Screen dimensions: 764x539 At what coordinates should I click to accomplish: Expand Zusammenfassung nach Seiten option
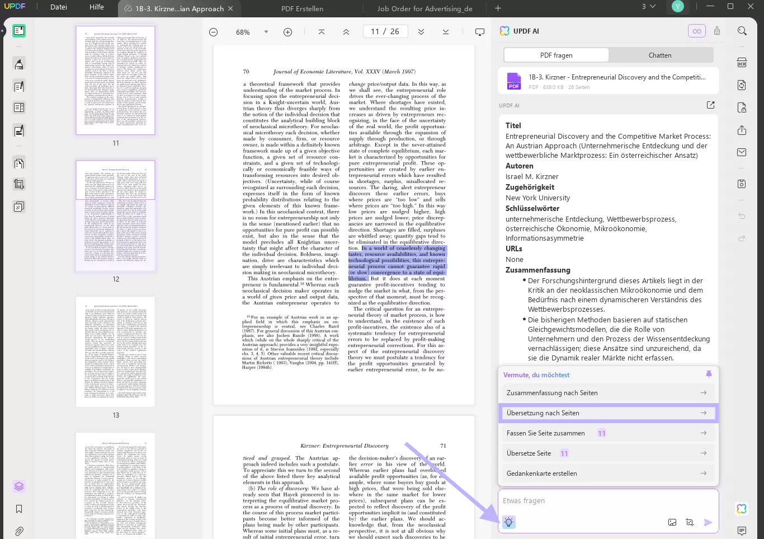(x=607, y=393)
